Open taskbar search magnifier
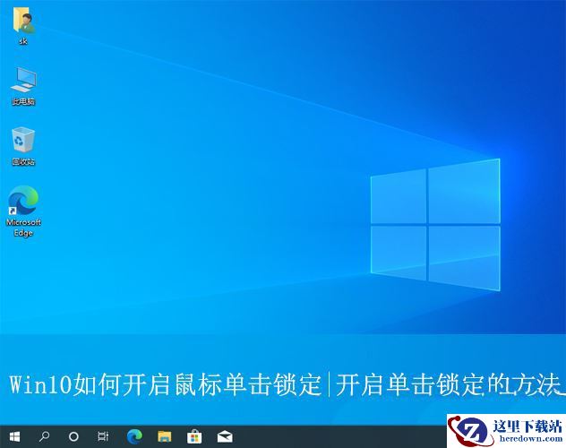This screenshot has width=566, height=448. pyautogui.click(x=45, y=437)
